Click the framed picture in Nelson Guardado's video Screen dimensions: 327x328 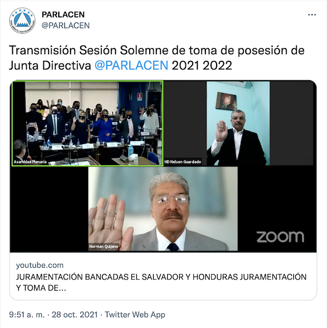(226, 101)
